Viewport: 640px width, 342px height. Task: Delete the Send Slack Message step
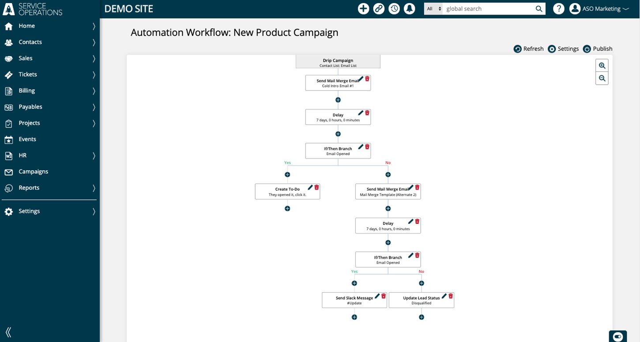click(384, 296)
